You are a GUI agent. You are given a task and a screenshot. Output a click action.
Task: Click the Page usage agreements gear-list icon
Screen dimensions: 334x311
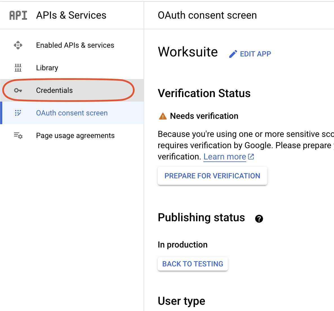pyautogui.click(x=18, y=135)
